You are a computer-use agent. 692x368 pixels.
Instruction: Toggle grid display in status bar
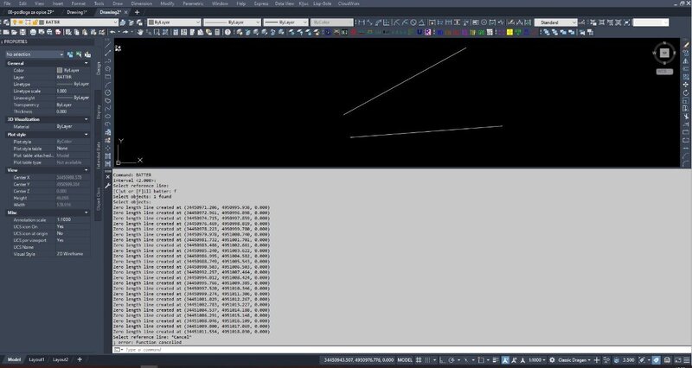point(419,360)
